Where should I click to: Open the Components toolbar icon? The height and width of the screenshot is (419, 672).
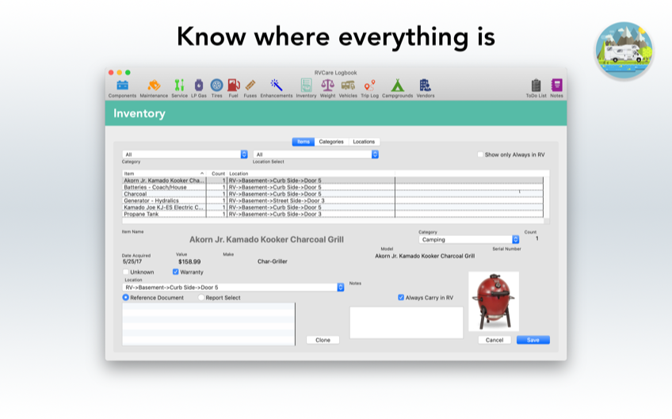tap(122, 86)
